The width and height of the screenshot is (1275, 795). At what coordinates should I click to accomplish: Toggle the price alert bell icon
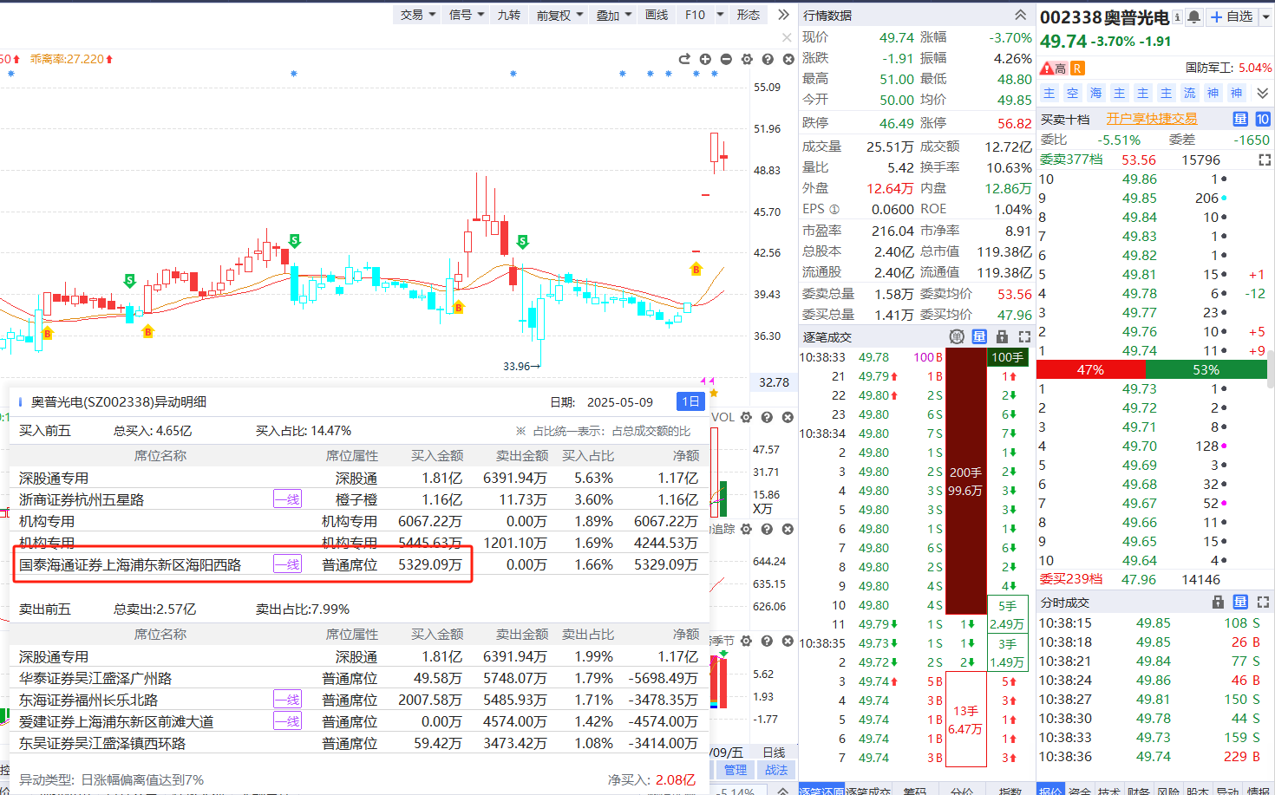point(1194,17)
